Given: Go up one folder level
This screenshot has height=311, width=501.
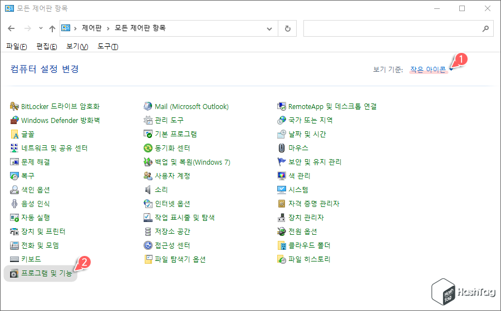Looking at the screenshot, I should [x=52, y=28].
